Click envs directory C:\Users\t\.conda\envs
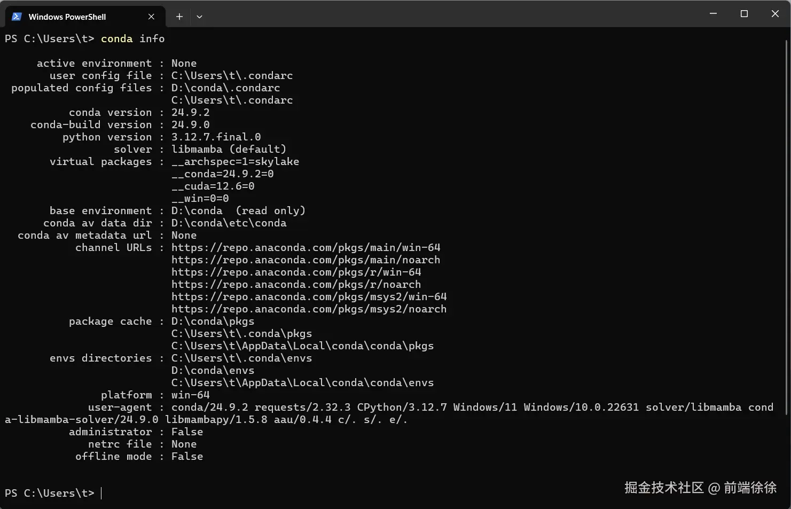This screenshot has width=791, height=509. point(242,358)
